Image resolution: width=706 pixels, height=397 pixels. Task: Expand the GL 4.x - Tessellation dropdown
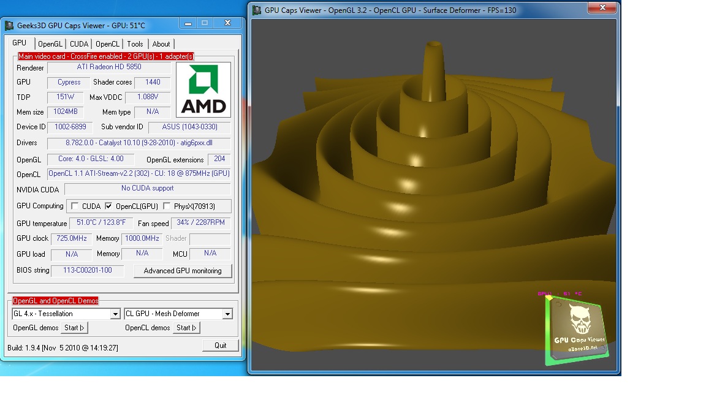(116, 314)
